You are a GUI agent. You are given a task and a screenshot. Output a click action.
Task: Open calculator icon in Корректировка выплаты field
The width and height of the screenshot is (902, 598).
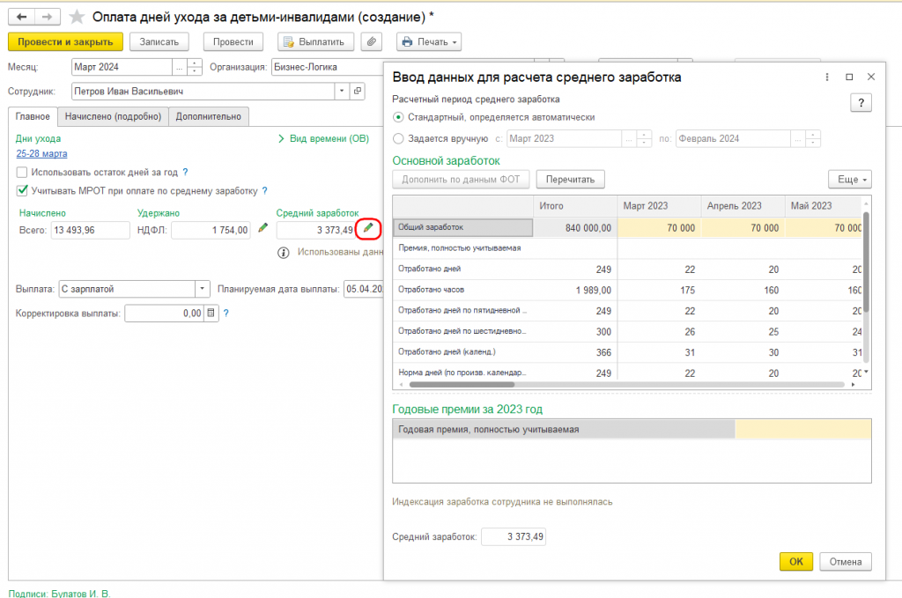[x=211, y=313]
